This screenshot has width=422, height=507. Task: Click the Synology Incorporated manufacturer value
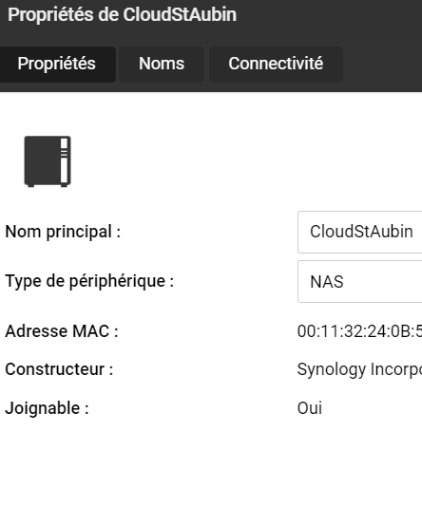pos(359,369)
